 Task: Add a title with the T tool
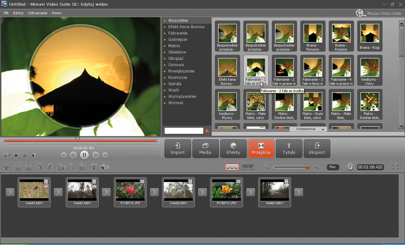pos(94,167)
